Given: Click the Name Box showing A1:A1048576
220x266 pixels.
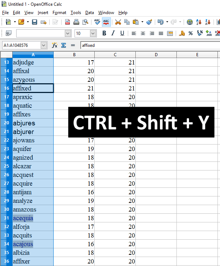Looking at the screenshot, I should coord(22,45).
